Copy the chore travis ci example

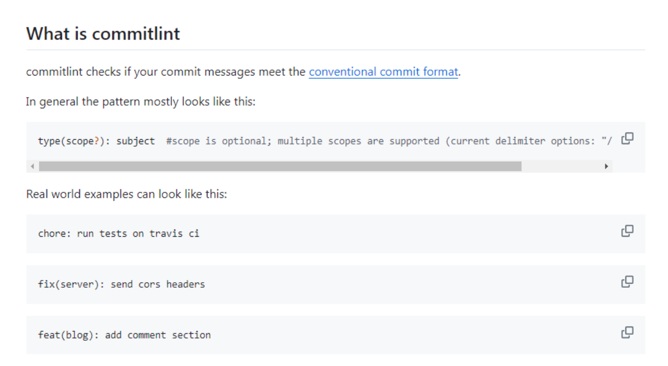pos(627,231)
